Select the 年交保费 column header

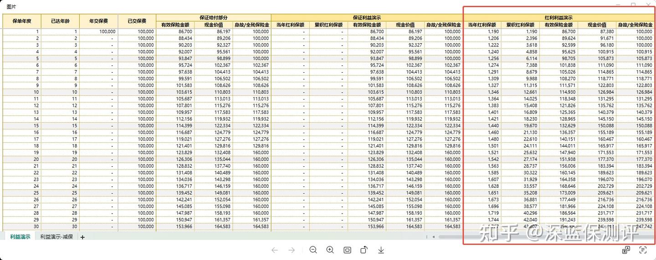coord(98,21)
